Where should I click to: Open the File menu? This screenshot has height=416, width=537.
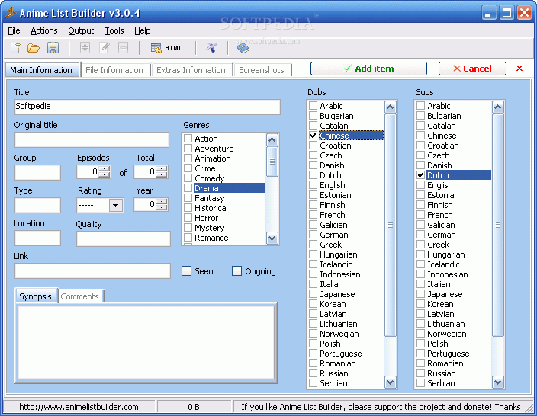tap(14, 30)
